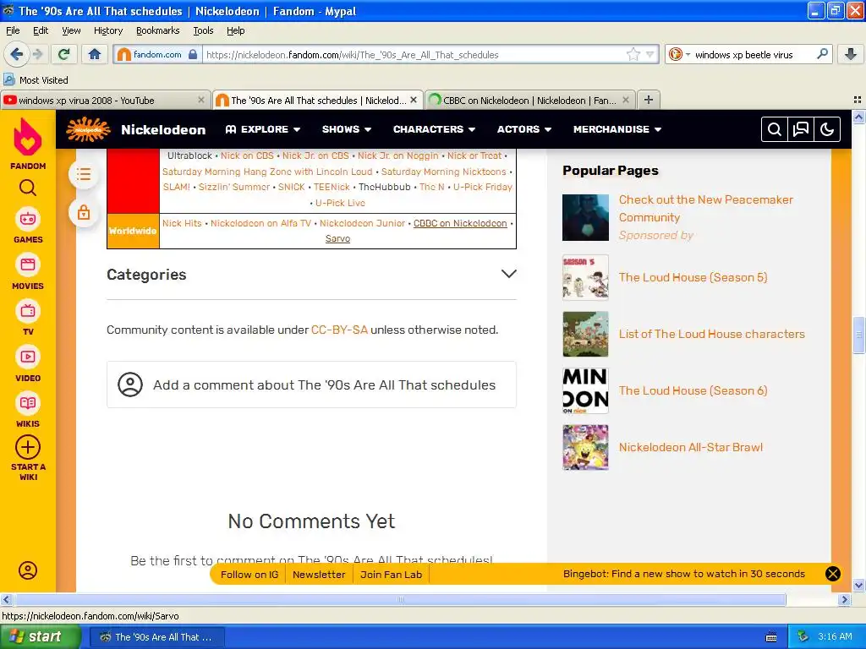Screen dimensions: 866x649
Task: Close the Bingebot banner
Action: 833,574
